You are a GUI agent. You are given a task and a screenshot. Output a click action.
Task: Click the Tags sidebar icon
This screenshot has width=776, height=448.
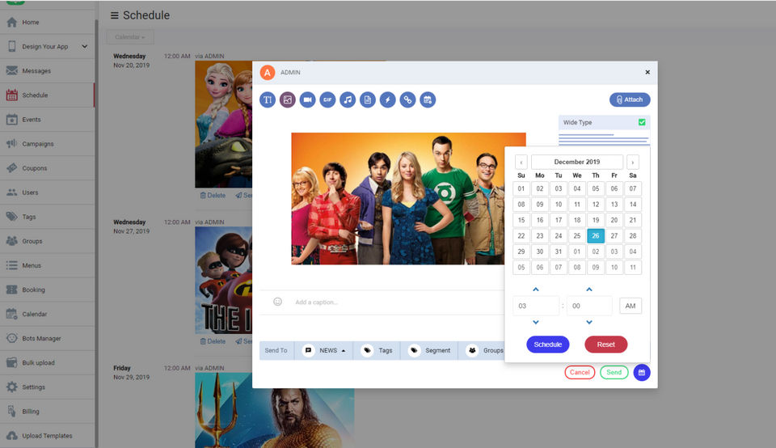[12, 217]
